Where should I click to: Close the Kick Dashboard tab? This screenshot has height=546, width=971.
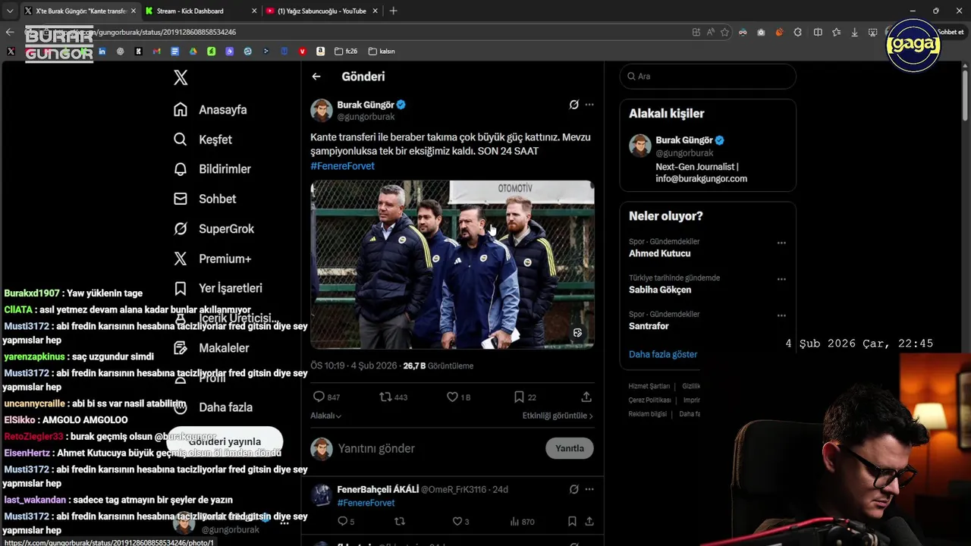[x=253, y=11]
